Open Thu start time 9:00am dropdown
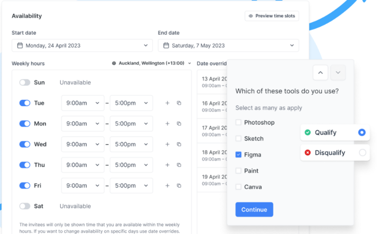Screen dimensions: 379x234 [x=82, y=165]
